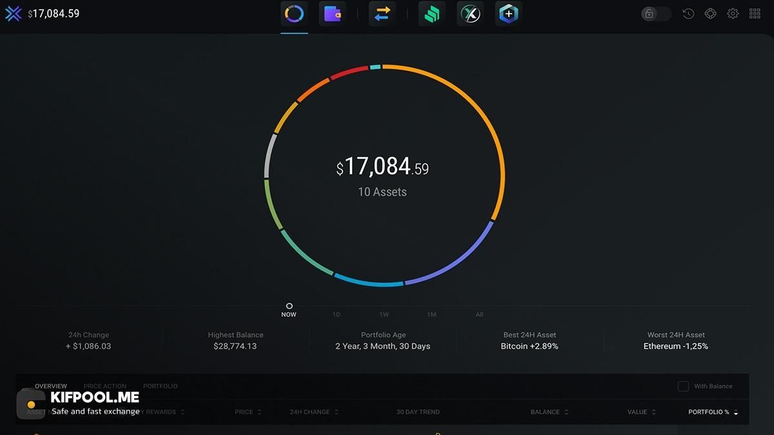774x435 pixels.
Task: Open the Portfolio tab below the chart
Action: click(160, 386)
